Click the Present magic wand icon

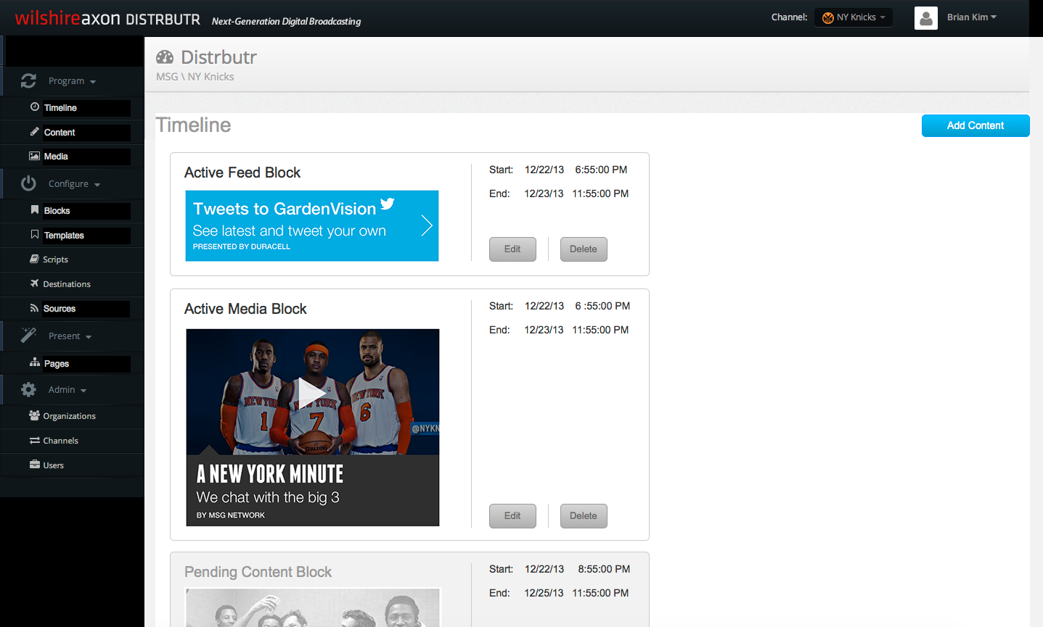click(x=28, y=335)
